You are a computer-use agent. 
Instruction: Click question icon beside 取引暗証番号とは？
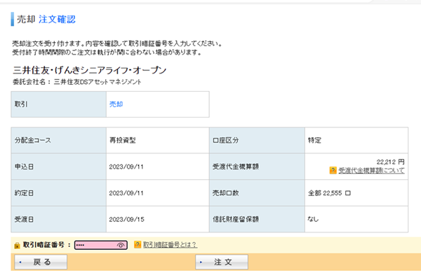tap(138, 244)
